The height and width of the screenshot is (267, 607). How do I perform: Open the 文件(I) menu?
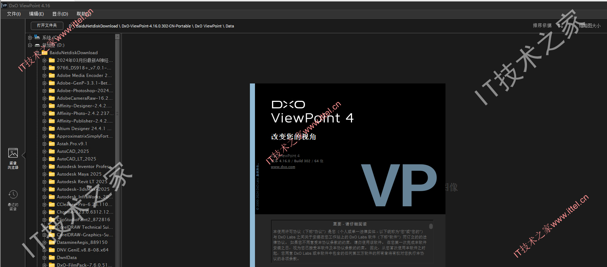point(14,14)
